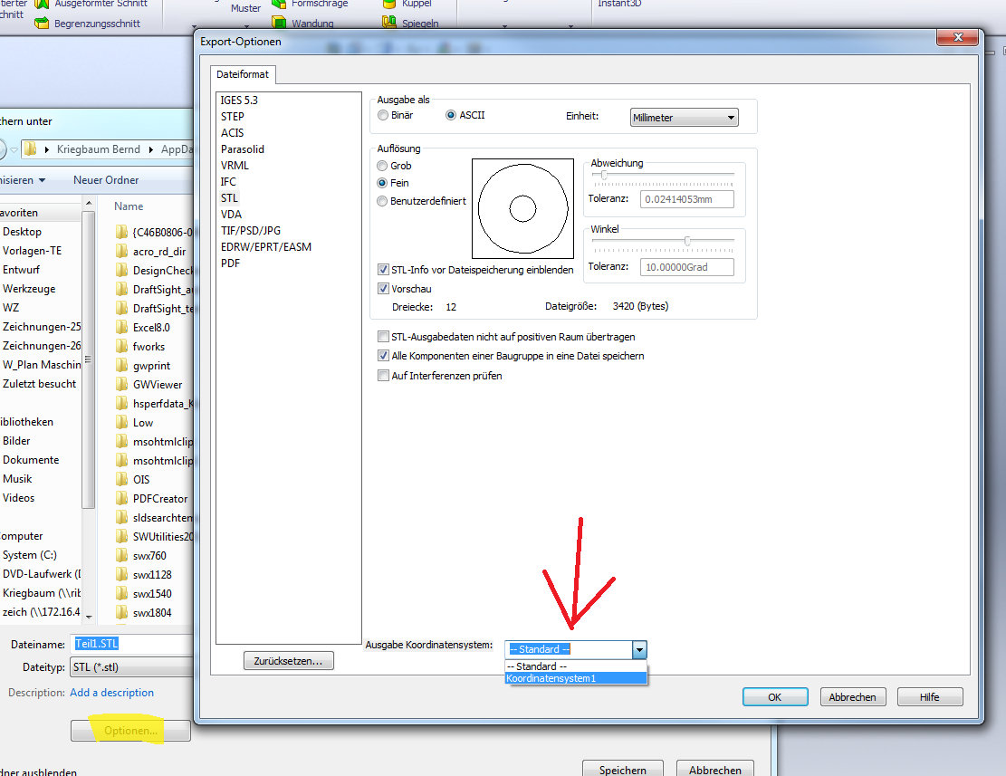Expand breadcrumb arrow after Kriegbaum Bernd
Image resolution: width=1006 pixels, height=776 pixels.
pos(151,149)
